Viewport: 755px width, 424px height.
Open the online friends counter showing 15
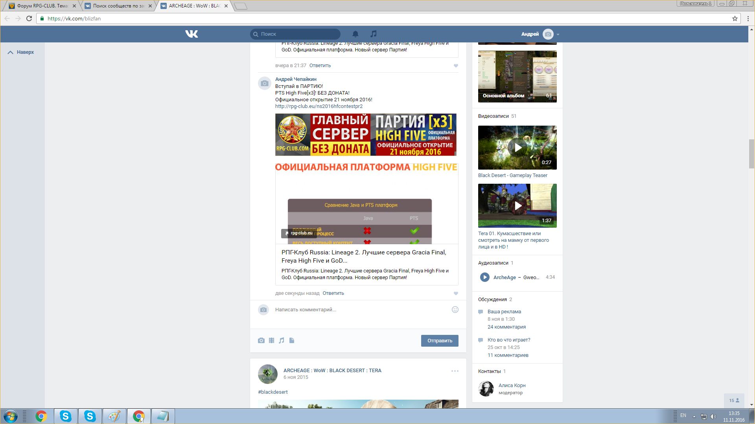[x=734, y=400]
